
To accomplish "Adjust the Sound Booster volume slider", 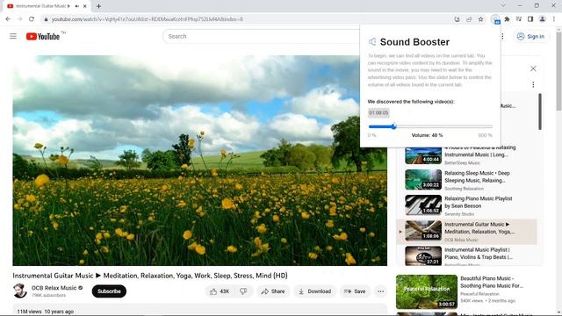I will coord(430,126).
